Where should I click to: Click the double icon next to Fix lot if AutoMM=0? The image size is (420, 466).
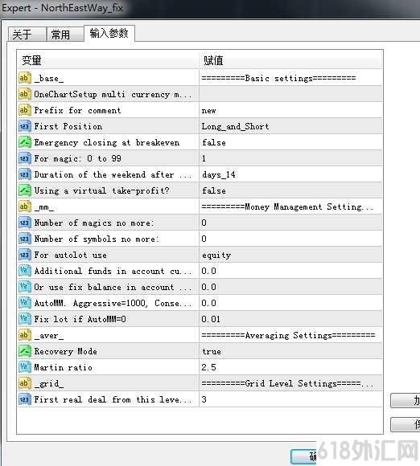click(x=25, y=319)
